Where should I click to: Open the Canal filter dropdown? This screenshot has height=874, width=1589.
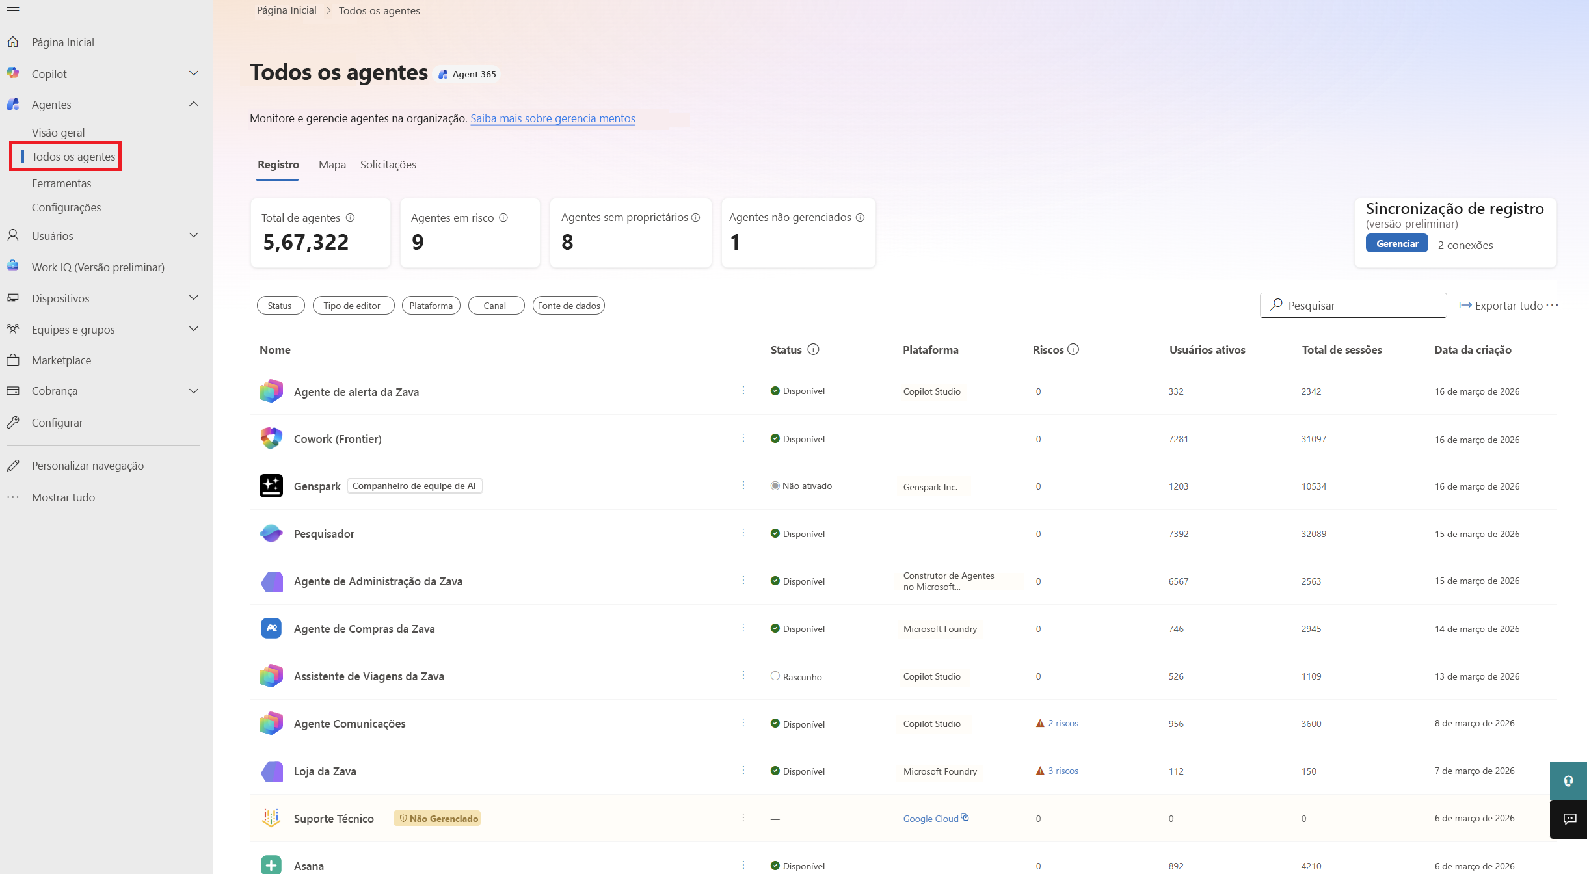pos(496,306)
